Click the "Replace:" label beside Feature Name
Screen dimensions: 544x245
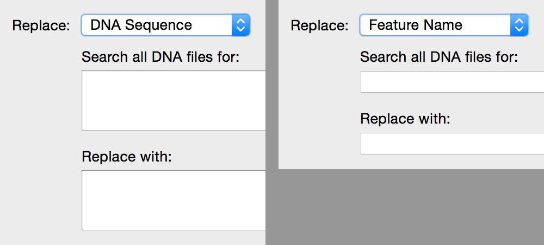319,25
